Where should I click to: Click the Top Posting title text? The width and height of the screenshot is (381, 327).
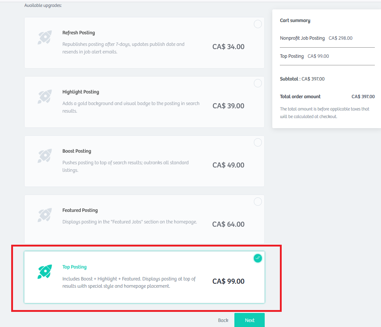tap(74, 267)
